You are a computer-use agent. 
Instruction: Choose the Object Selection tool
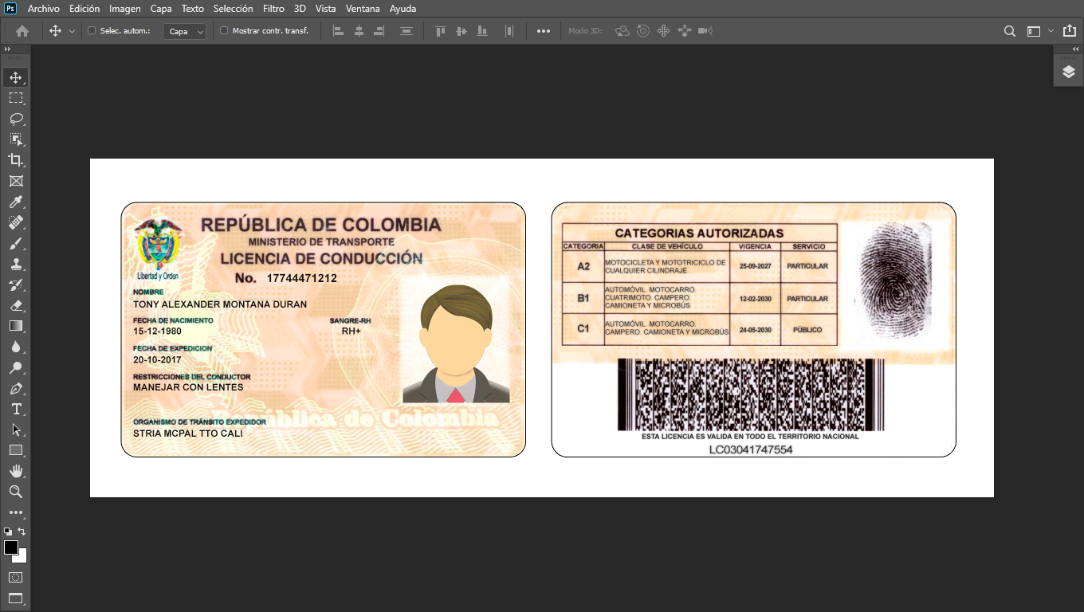[x=16, y=139]
